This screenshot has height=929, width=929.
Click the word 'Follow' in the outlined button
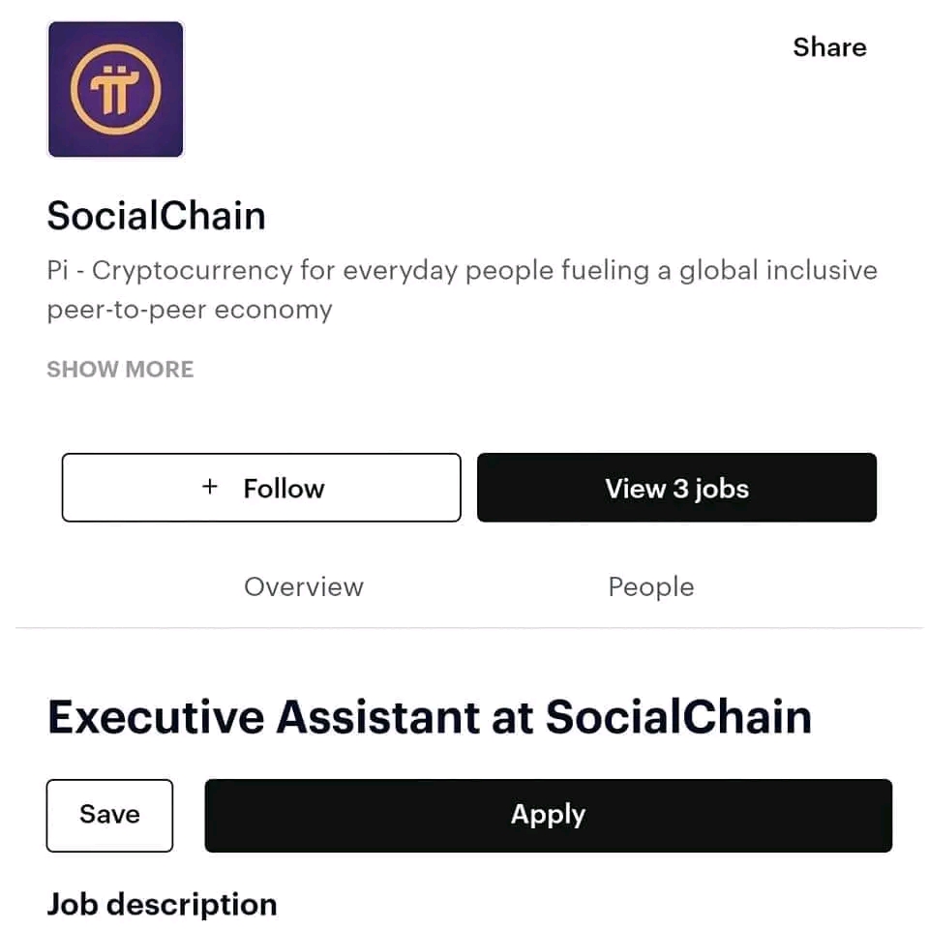(284, 488)
